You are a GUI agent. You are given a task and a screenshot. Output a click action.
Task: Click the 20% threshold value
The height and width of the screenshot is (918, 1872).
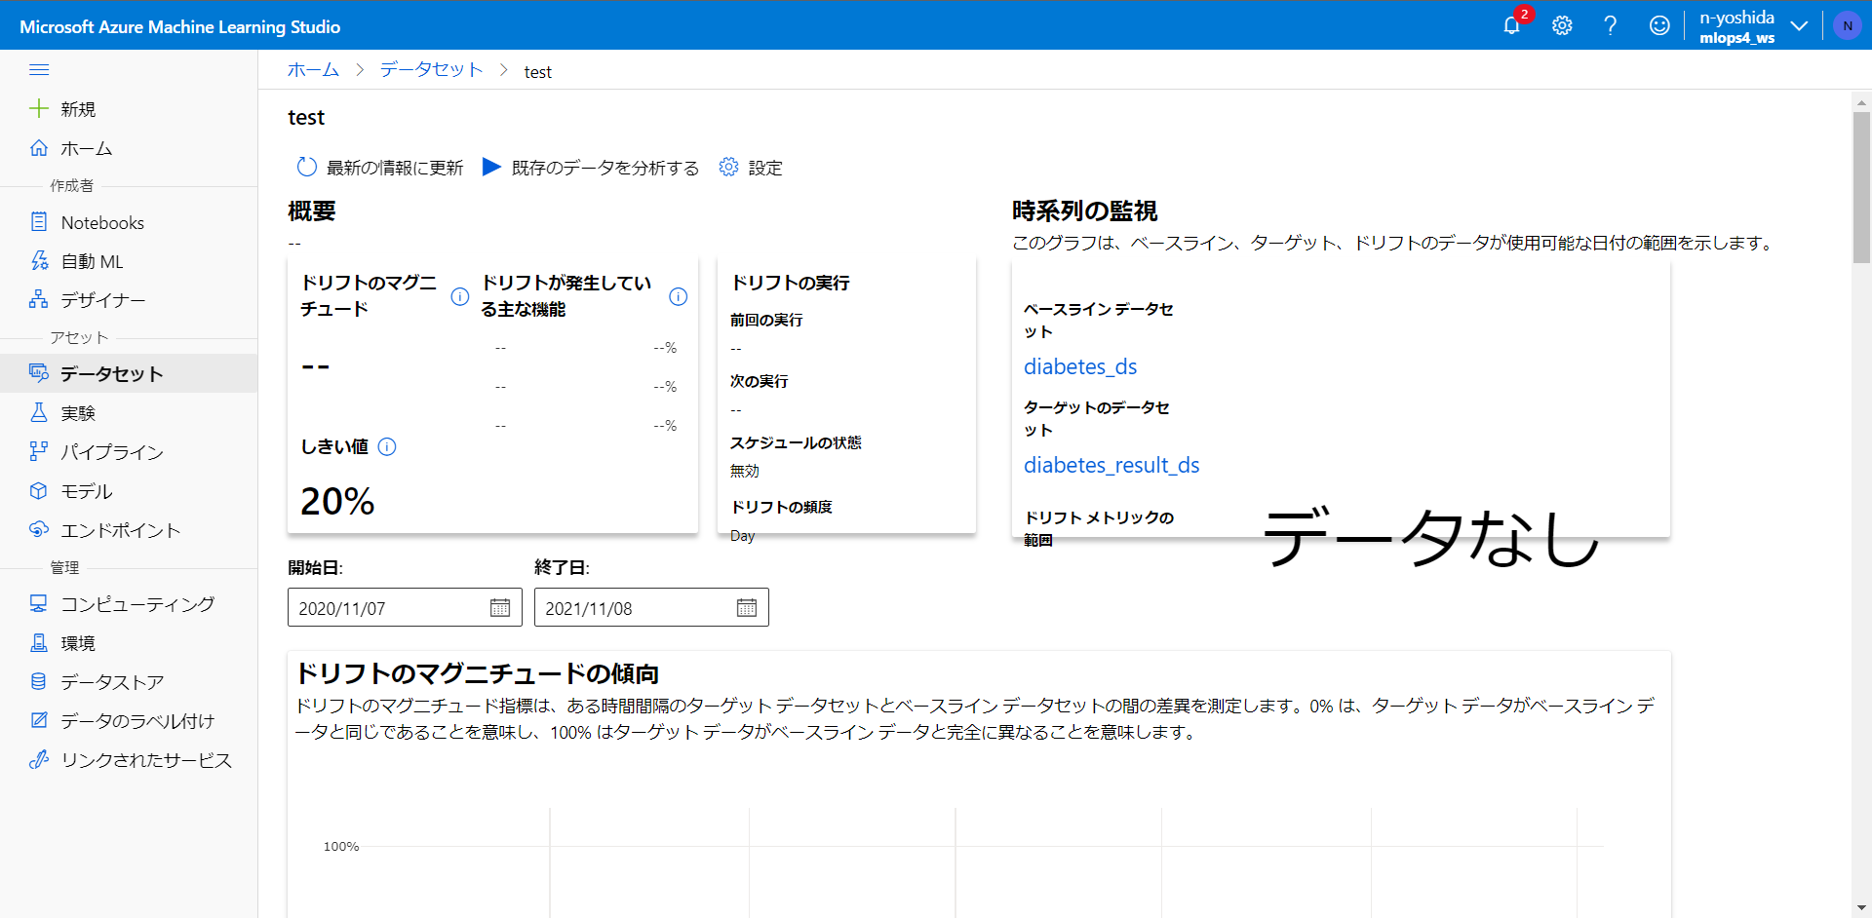tap(337, 501)
